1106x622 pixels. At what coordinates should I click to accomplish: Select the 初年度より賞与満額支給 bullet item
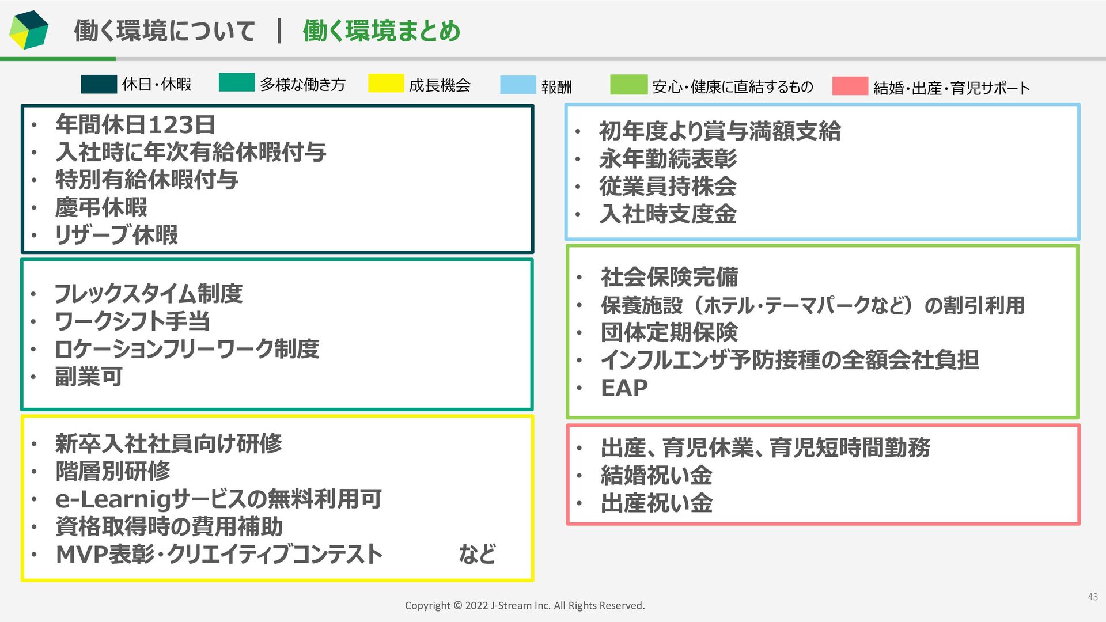point(719,131)
